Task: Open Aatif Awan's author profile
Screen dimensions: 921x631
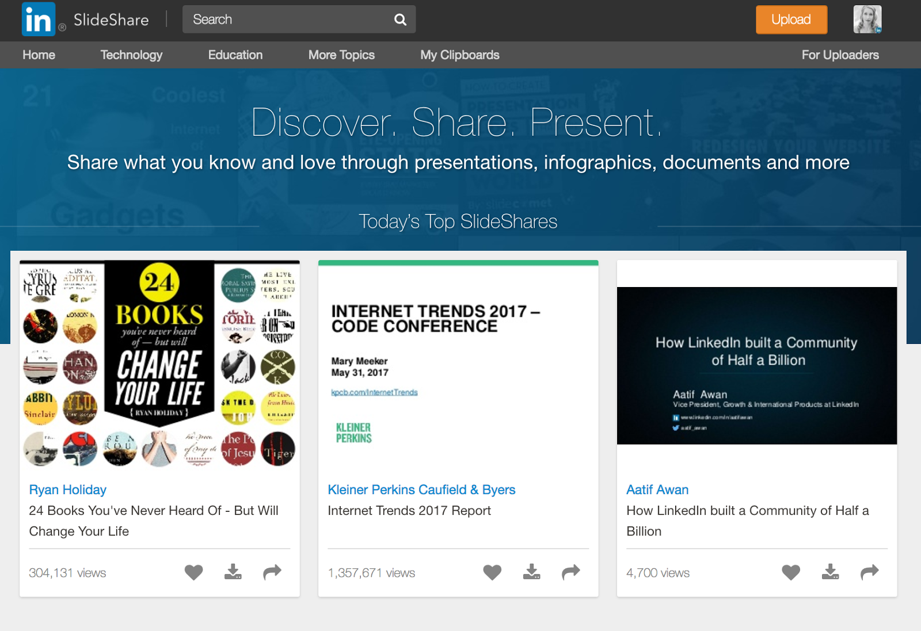Action: [x=657, y=489]
